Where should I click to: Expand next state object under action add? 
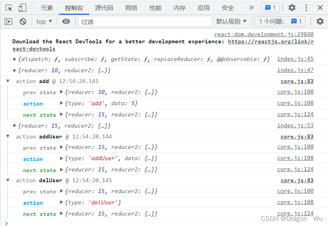point(61,114)
